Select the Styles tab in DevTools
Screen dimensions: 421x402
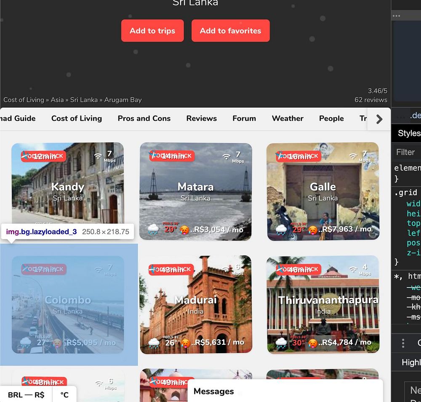(409, 133)
